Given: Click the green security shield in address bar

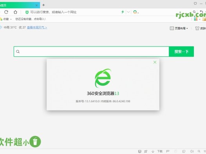Looking at the screenshot, I should [x=27, y=13].
